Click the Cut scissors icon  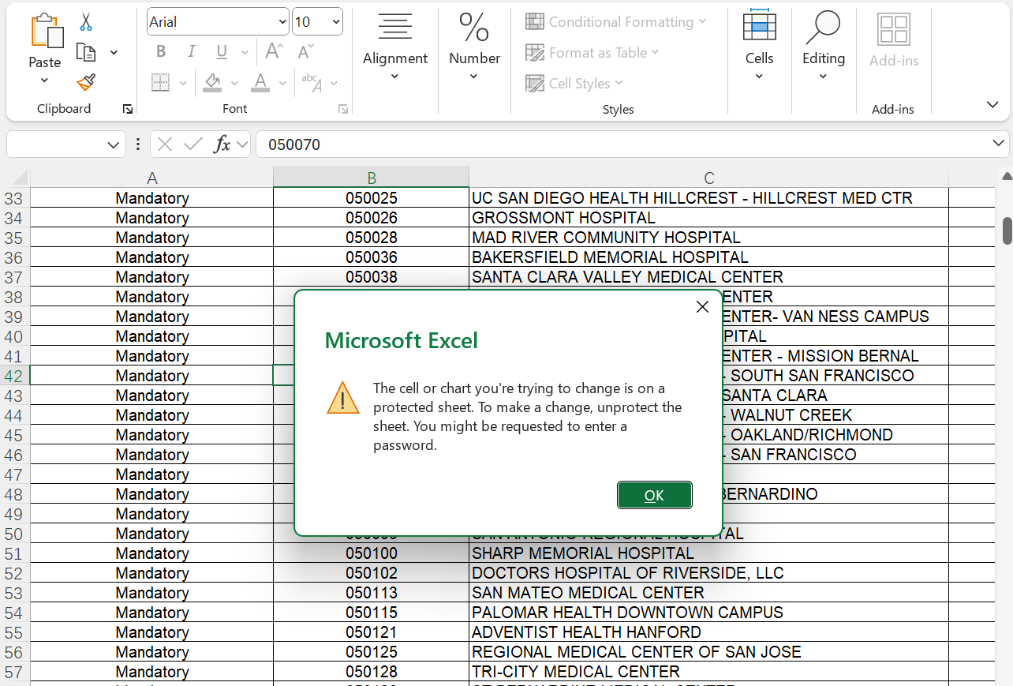pyautogui.click(x=86, y=22)
